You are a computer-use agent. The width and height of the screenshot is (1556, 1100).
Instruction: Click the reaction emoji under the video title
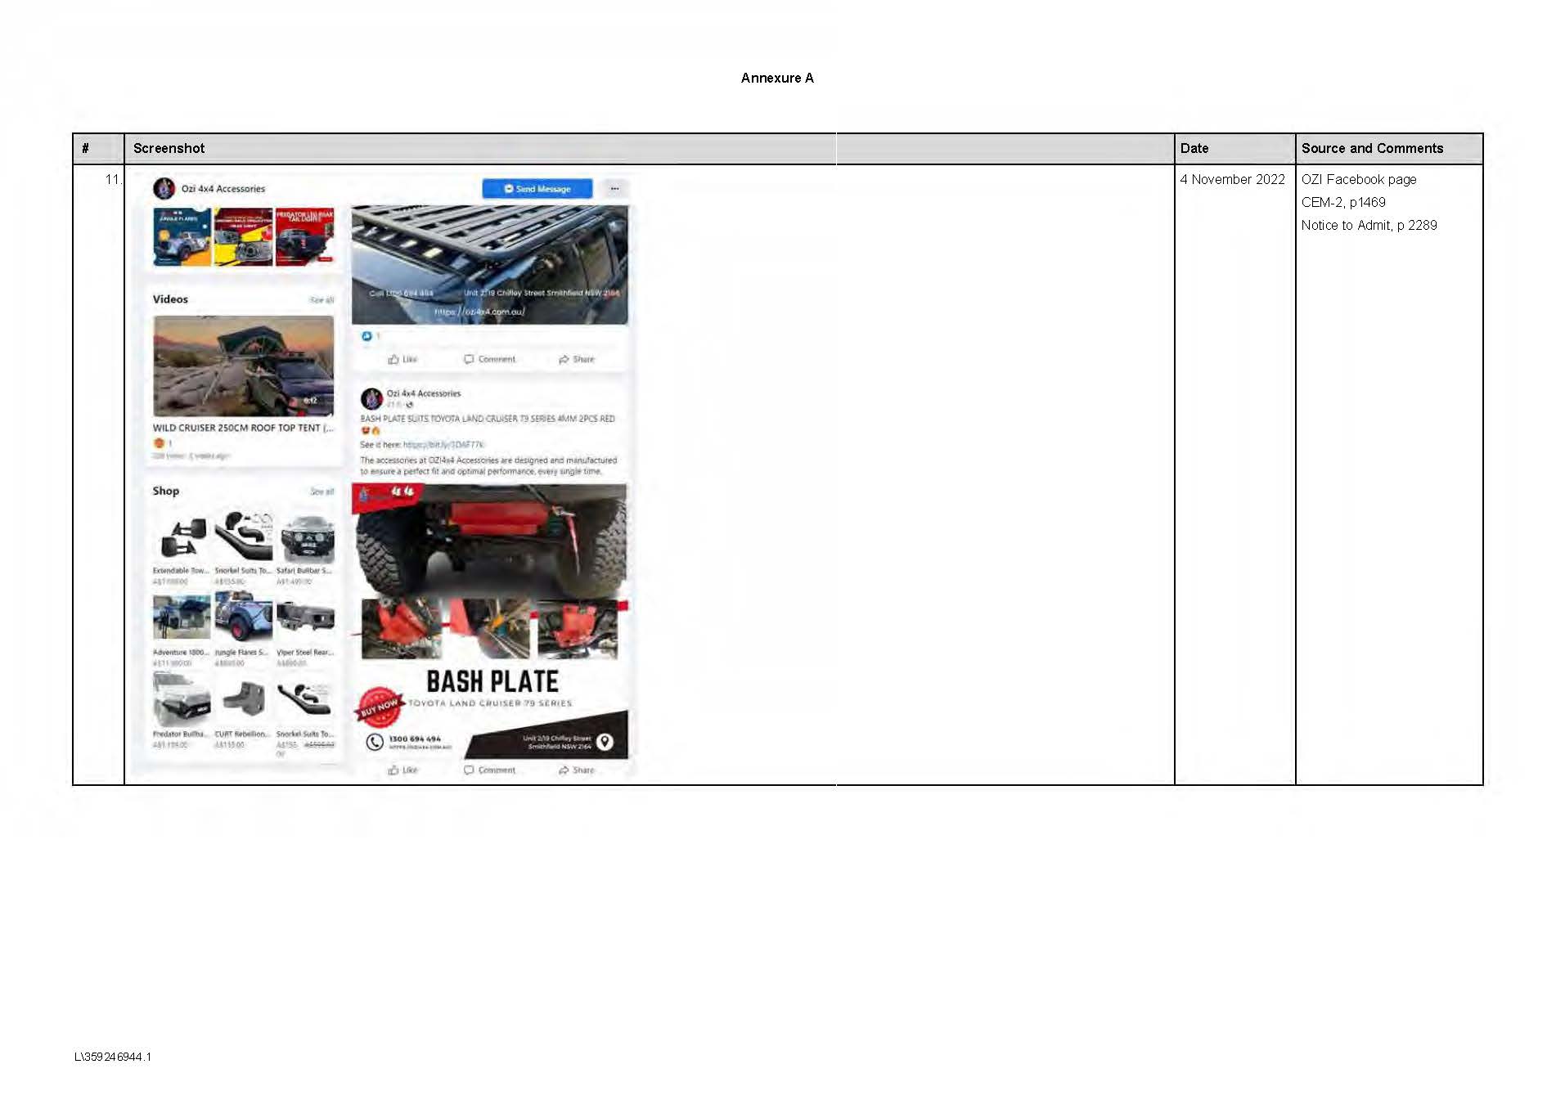tap(159, 443)
